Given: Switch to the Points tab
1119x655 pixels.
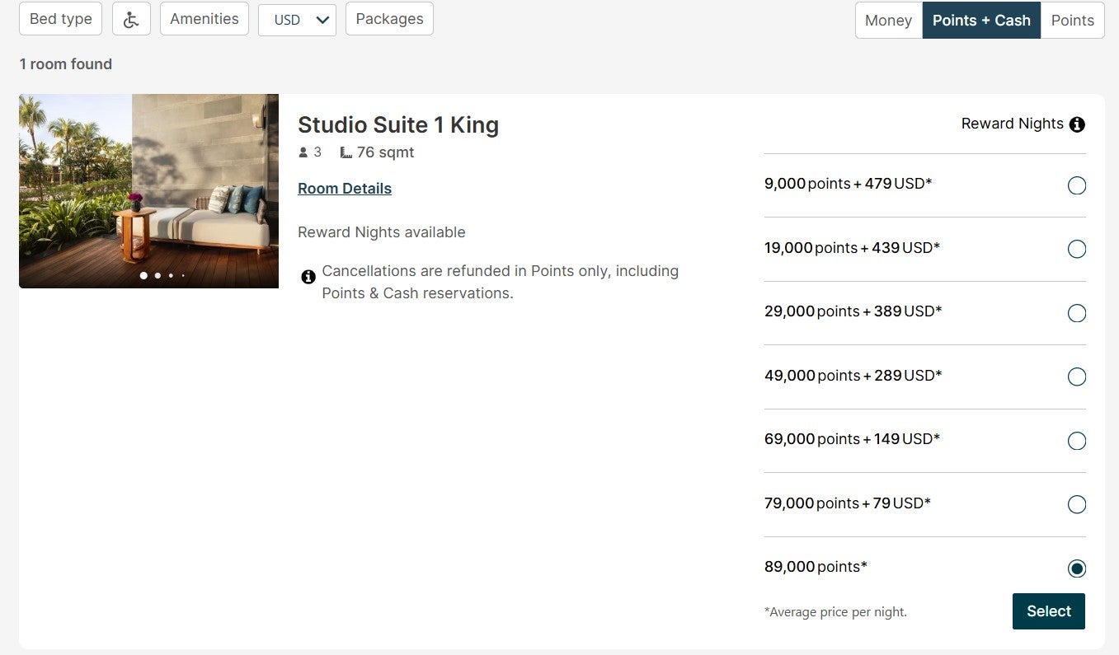Looking at the screenshot, I should click(1072, 21).
